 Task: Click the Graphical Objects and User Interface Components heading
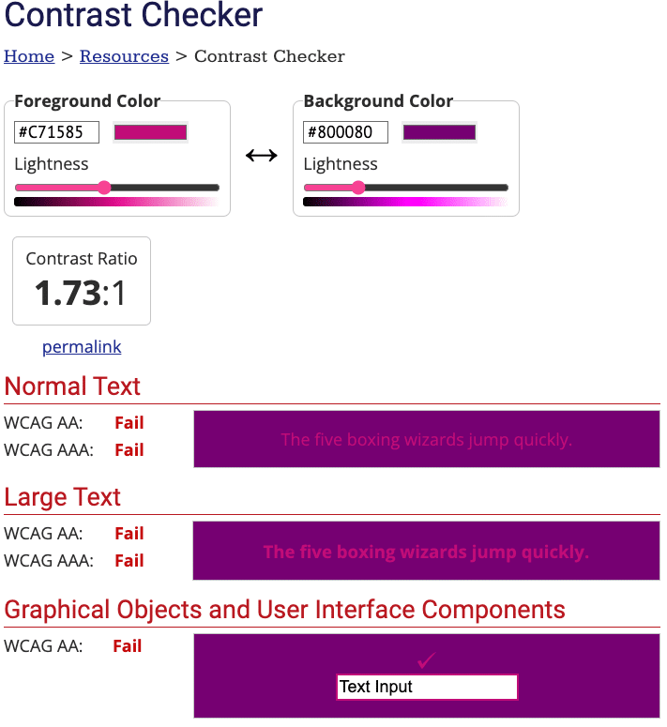coord(285,610)
